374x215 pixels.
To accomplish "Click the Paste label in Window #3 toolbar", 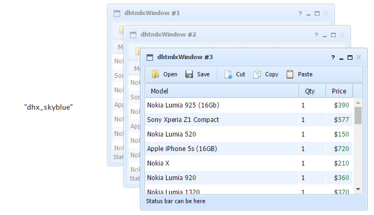I will click(305, 74).
